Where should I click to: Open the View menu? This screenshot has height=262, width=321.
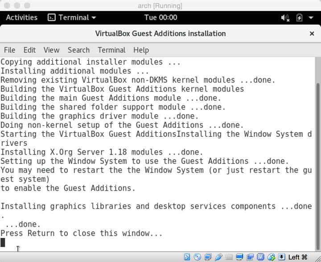[51, 50]
